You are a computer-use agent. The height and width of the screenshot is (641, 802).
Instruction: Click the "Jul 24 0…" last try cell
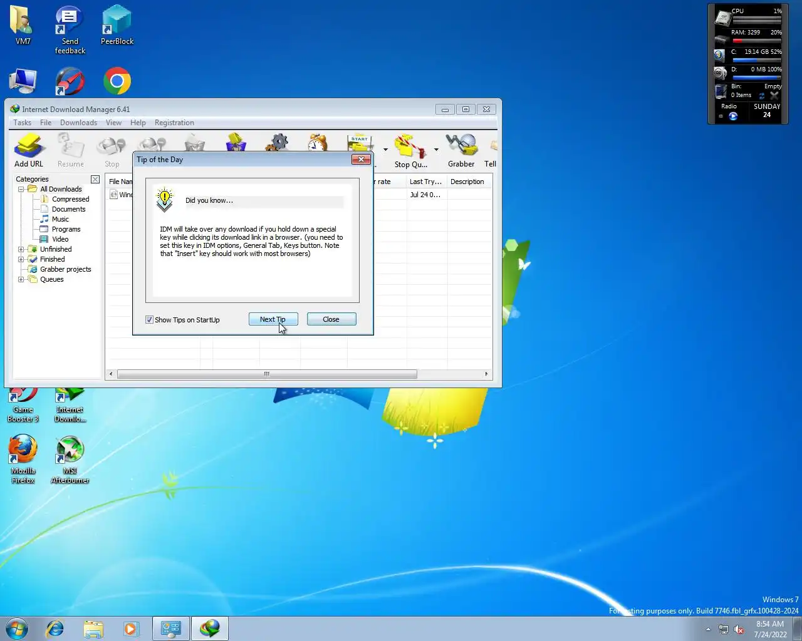[x=427, y=195]
